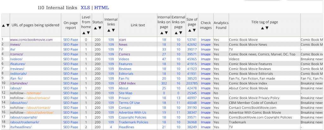
Task: Open the 16 external links for /cbmindex/ row
Action: pyautogui.click(x=178, y=83)
